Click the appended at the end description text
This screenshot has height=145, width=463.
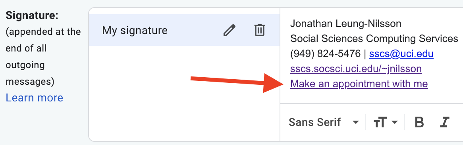(x=43, y=56)
